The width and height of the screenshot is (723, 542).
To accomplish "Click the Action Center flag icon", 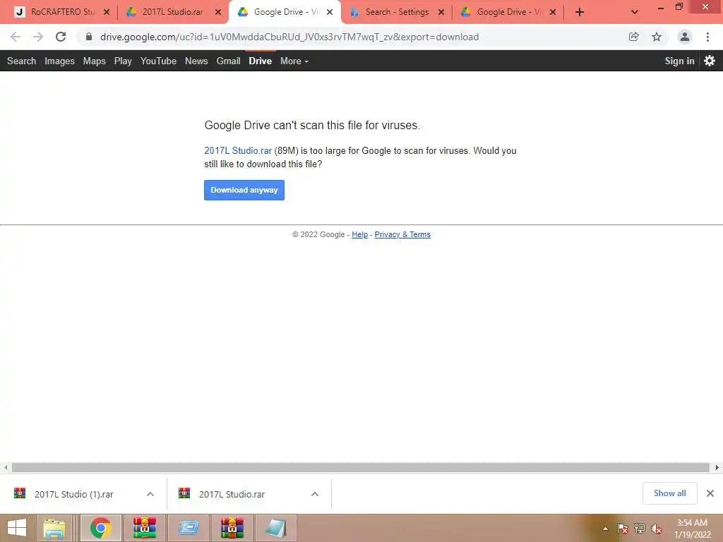I will (x=622, y=529).
